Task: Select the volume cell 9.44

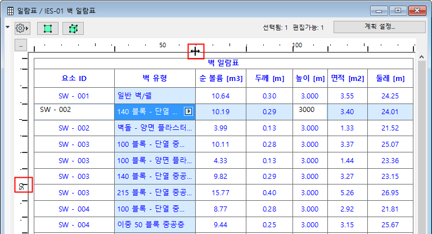Action: coord(220,225)
